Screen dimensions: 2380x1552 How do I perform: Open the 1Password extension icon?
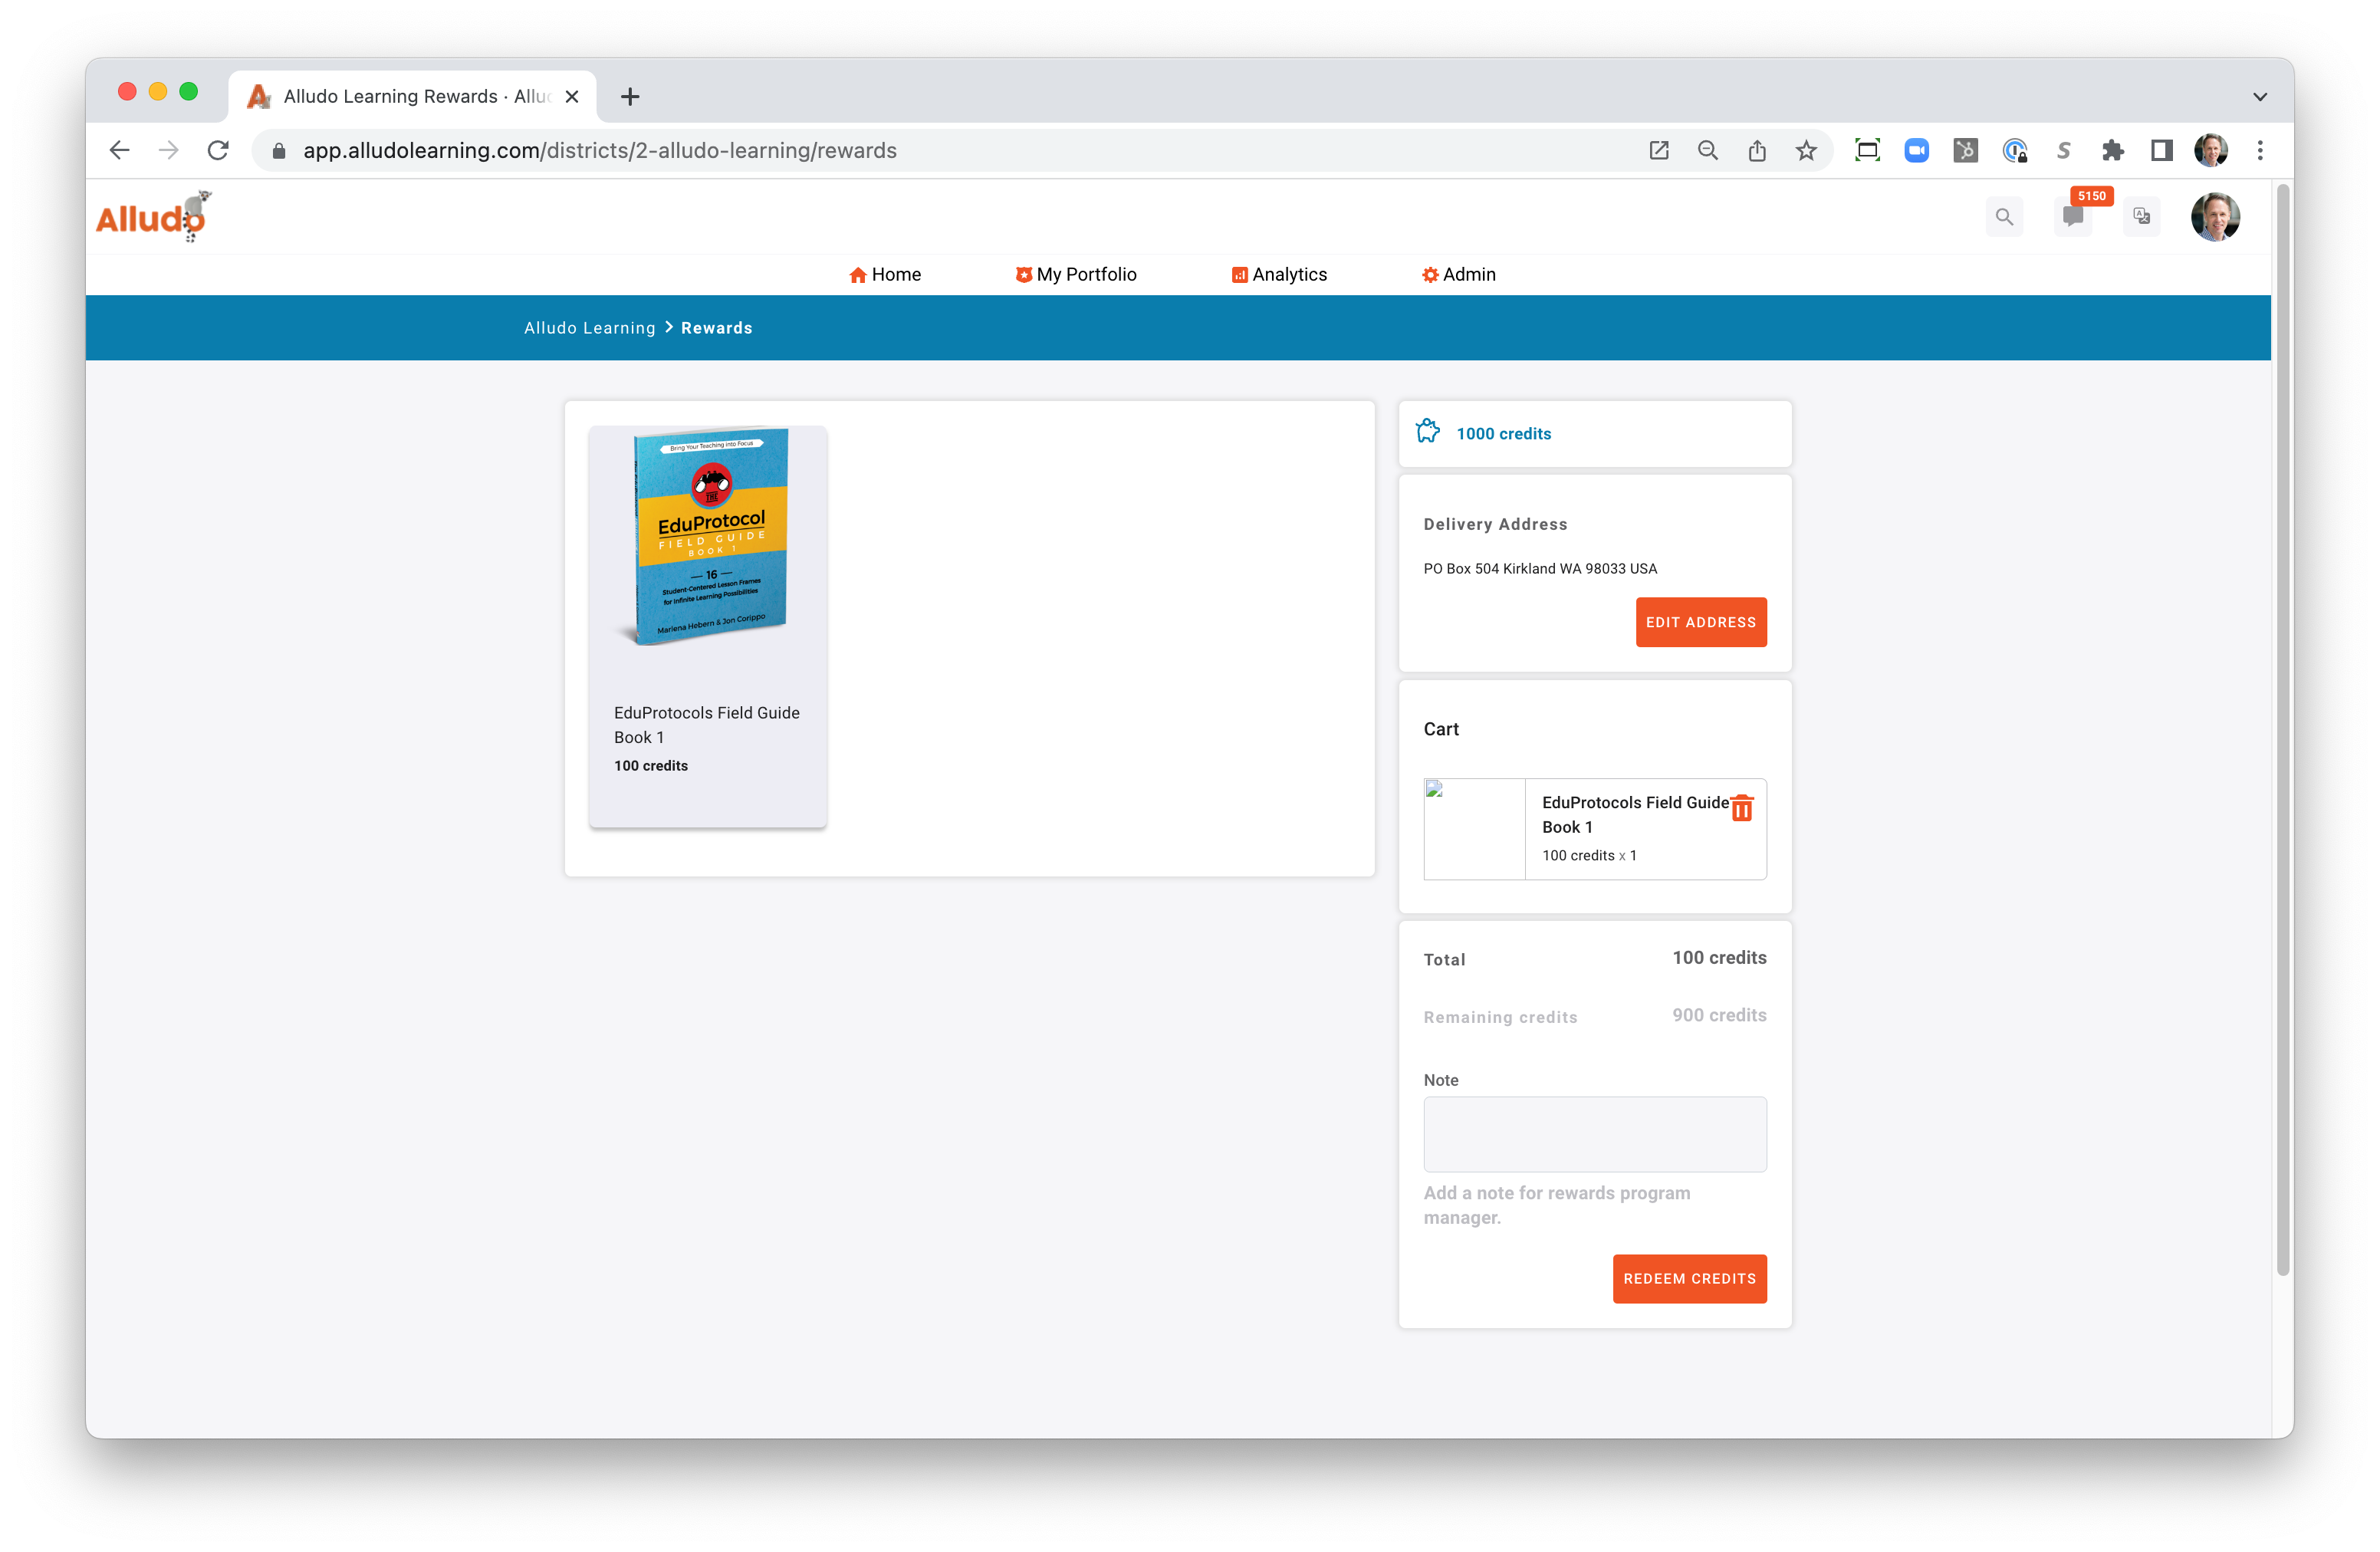pos(2014,150)
